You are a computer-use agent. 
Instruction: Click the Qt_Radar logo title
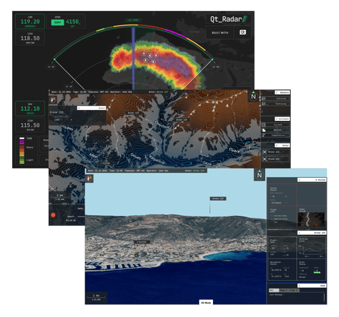(x=228, y=19)
